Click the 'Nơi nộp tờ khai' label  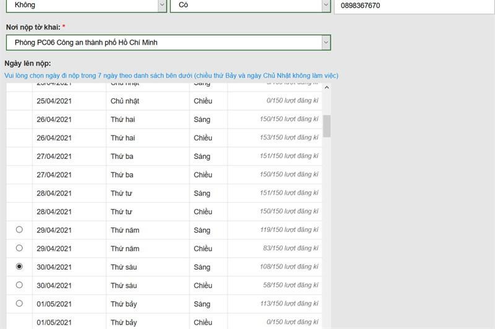(x=35, y=28)
